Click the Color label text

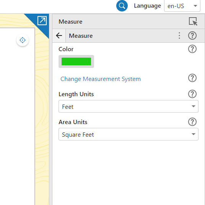click(66, 49)
